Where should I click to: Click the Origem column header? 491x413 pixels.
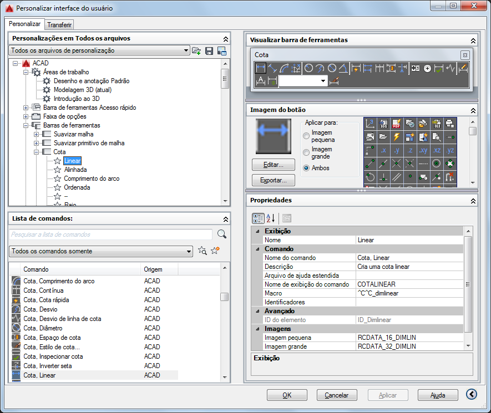pos(159,269)
